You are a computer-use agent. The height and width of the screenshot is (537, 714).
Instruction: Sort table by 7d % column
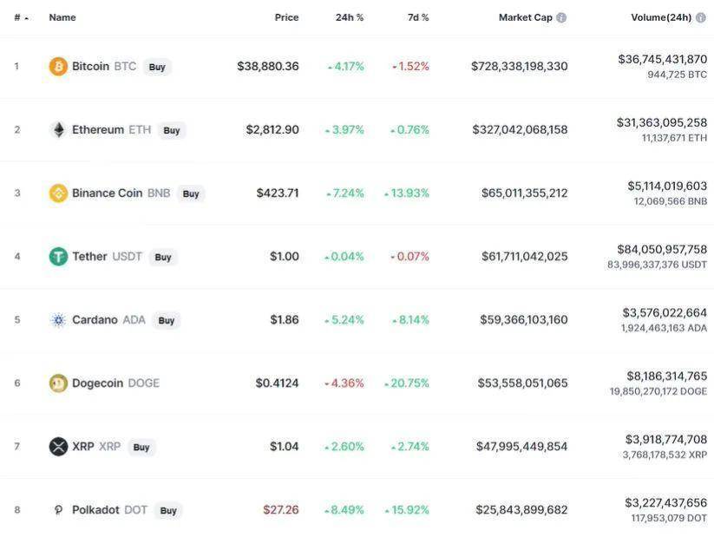418,17
